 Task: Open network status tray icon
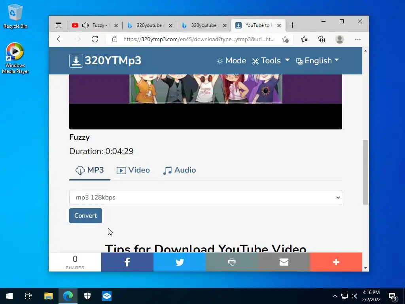tap(344, 296)
